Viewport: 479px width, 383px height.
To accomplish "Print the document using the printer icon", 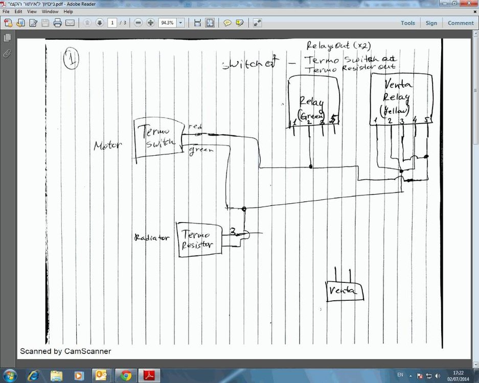I will [57, 23].
